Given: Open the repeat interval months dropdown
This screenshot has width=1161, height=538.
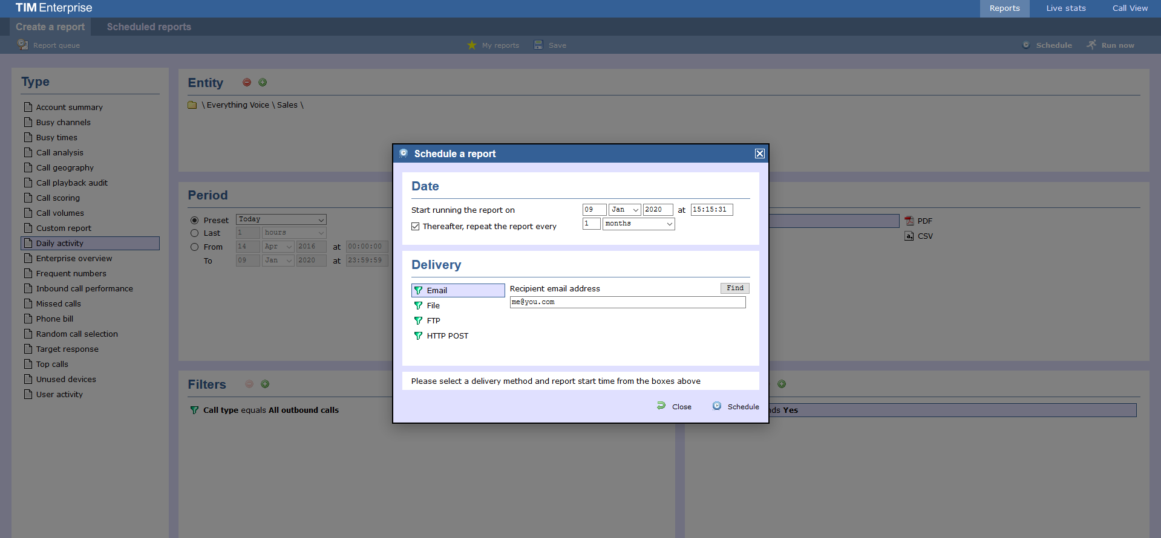Looking at the screenshot, I should point(639,224).
